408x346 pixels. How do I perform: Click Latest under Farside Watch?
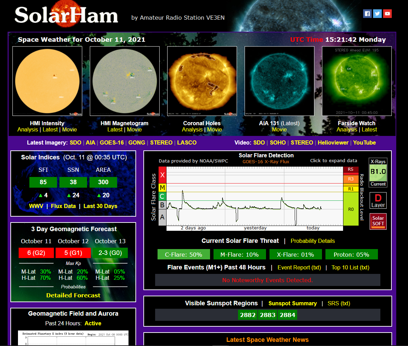pos(369,130)
